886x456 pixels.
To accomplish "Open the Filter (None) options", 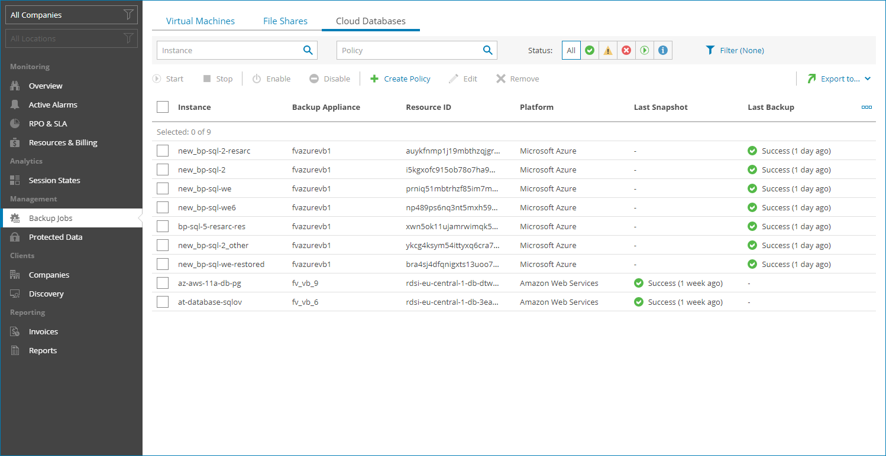I will (x=735, y=50).
